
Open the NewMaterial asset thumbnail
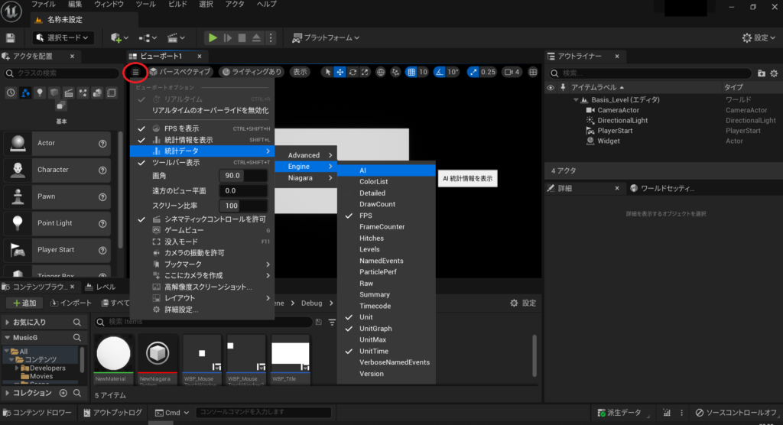(113, 354)
